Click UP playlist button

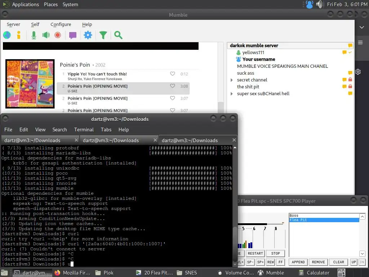click(x=354, y=262)
